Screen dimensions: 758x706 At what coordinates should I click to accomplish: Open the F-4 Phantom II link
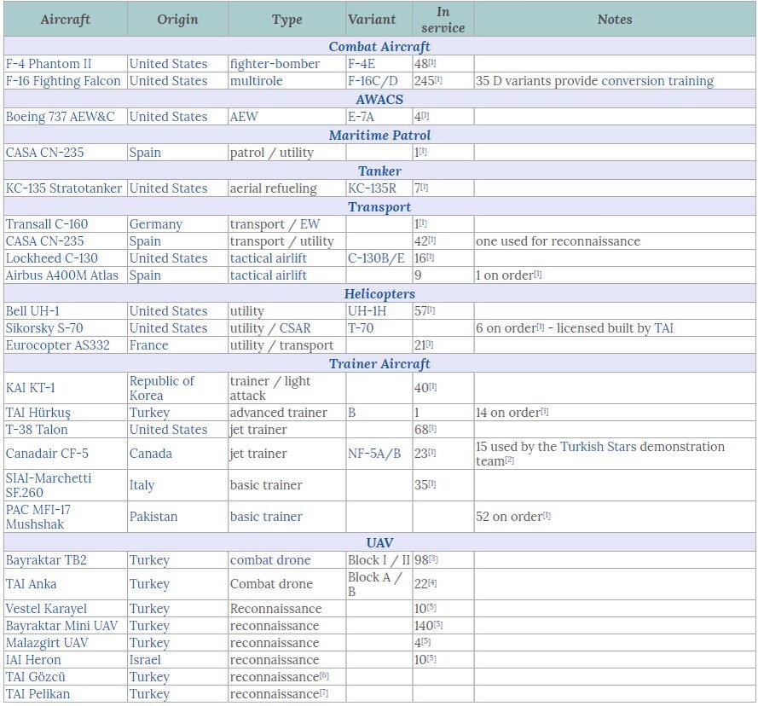[x=49, y=64]
